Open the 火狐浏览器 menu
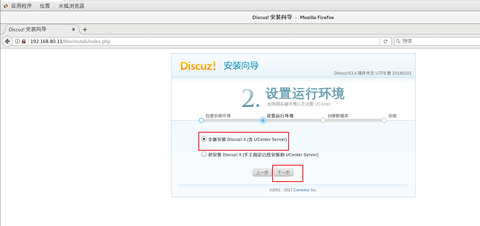This screenshot has width=480, height=226. [71, 6]
